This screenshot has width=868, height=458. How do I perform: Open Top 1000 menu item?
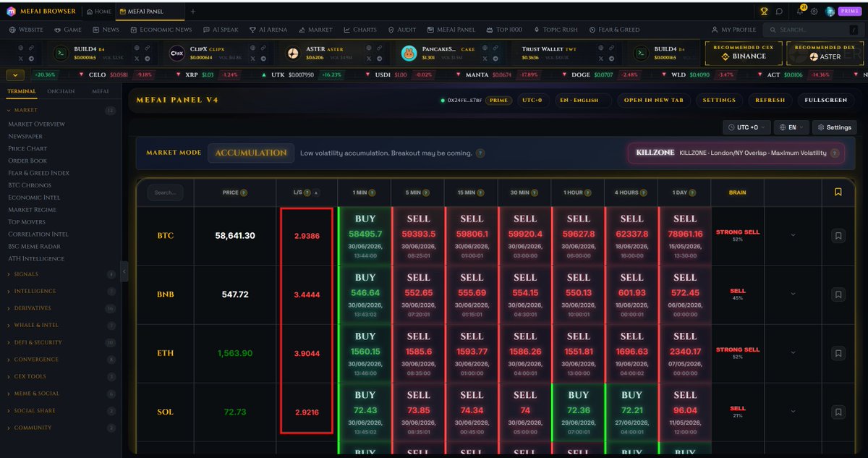503,30
